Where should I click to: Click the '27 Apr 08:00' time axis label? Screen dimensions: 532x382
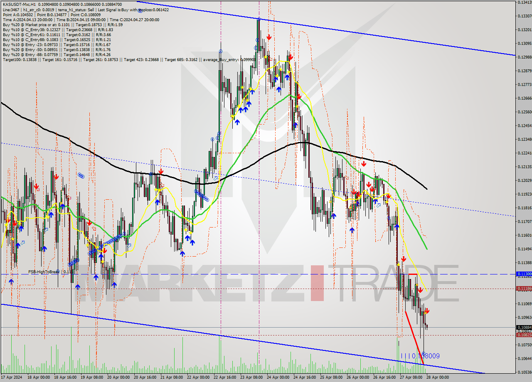click(411, 378)
